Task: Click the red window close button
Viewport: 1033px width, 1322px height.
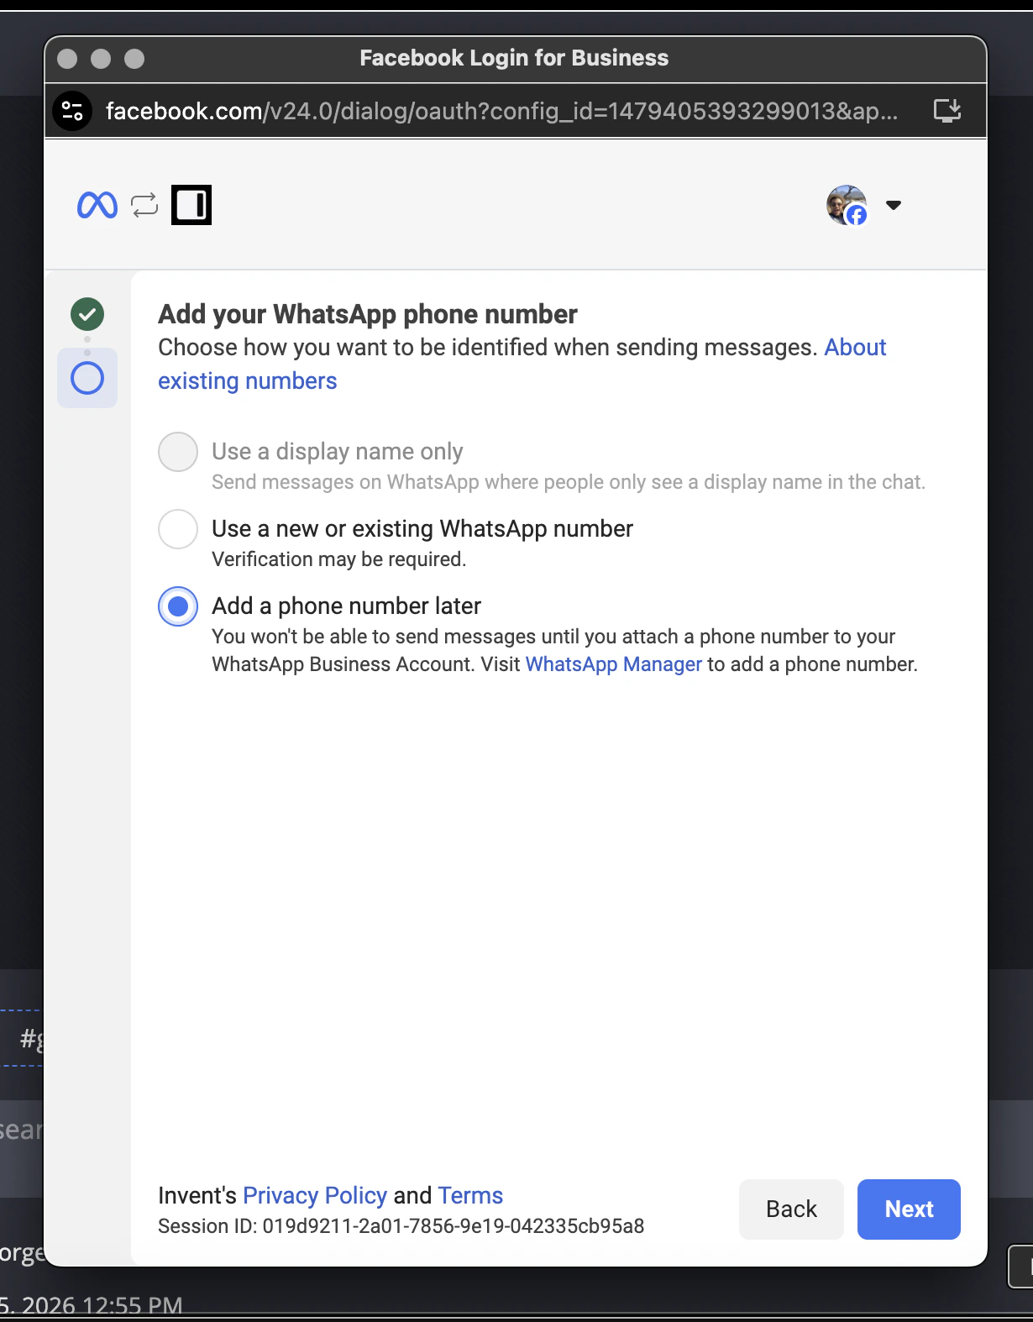Action: 67,59
